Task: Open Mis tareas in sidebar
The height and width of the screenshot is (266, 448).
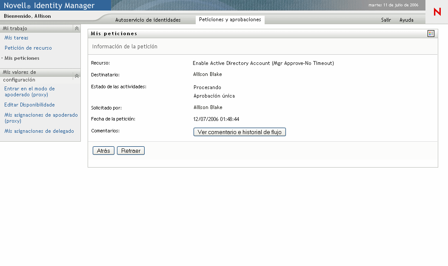Action: pyautogui.click(x=16, y=38)
